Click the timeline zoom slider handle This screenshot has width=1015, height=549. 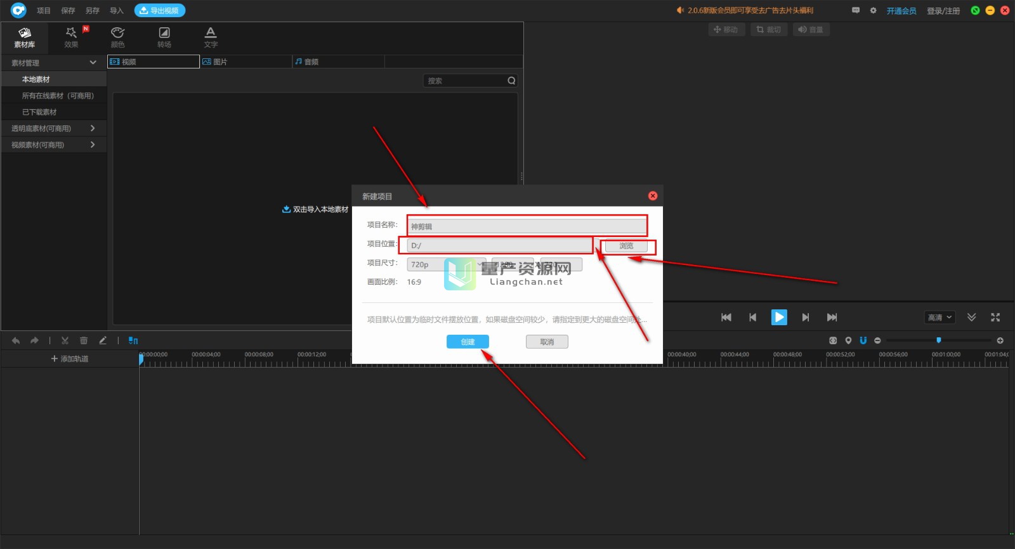[939, 340]
